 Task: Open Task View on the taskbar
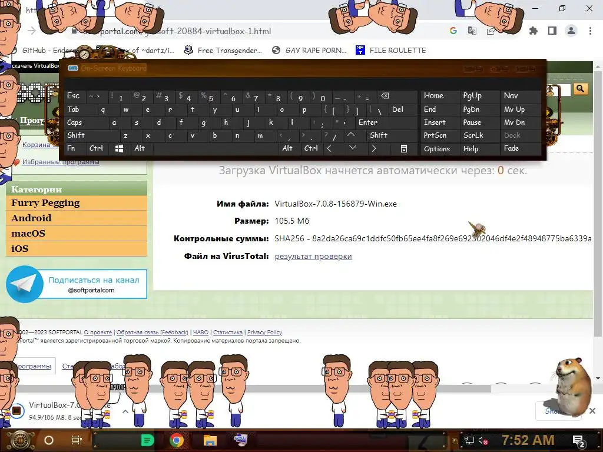77,440
